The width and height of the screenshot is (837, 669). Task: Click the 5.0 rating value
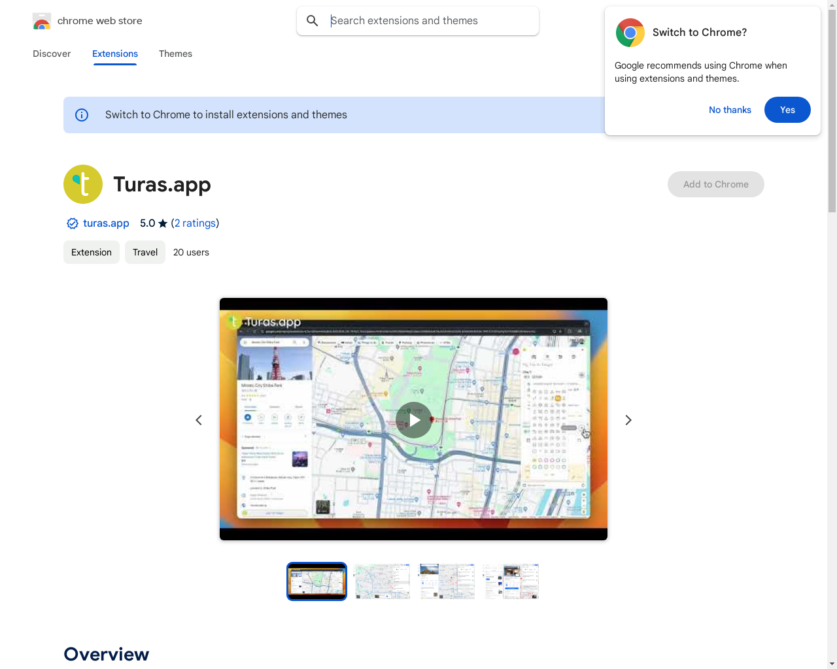147,223
